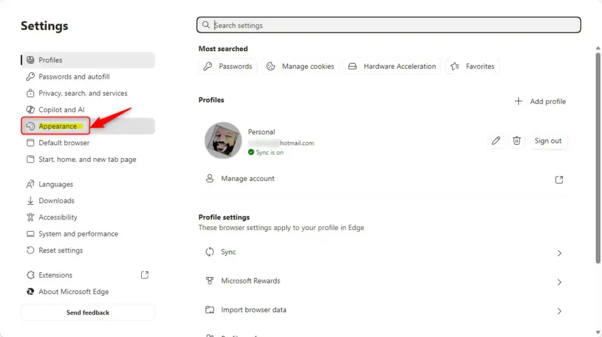Screen dimensions: 602x337
Task: Open Default browser settings
Action: (x=88, y=142)
